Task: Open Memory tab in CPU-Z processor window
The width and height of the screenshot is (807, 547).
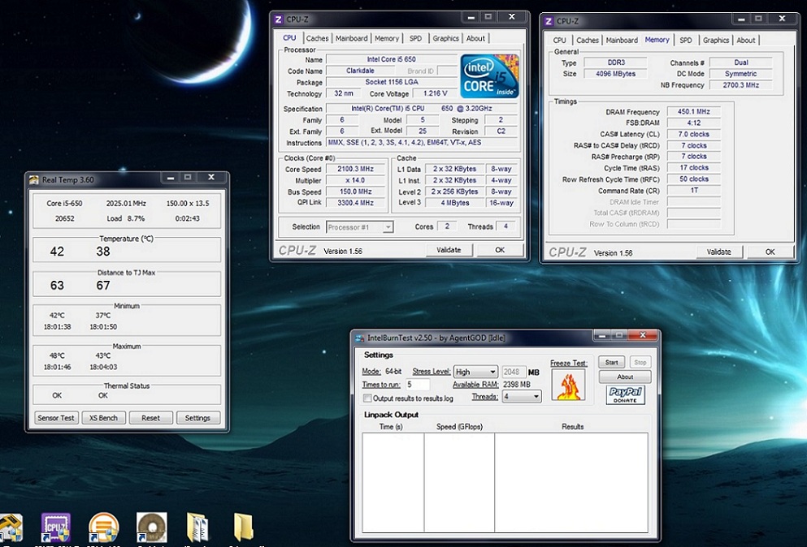Action: (387, 38)
